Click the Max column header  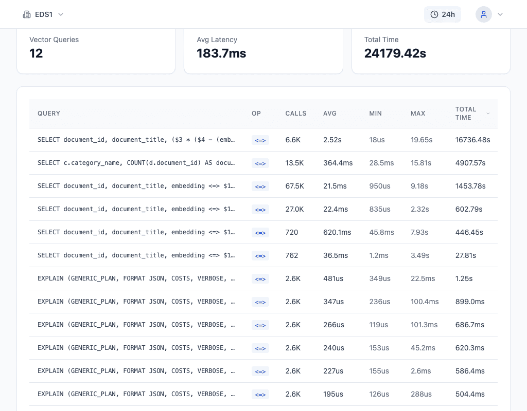(418, 114)
